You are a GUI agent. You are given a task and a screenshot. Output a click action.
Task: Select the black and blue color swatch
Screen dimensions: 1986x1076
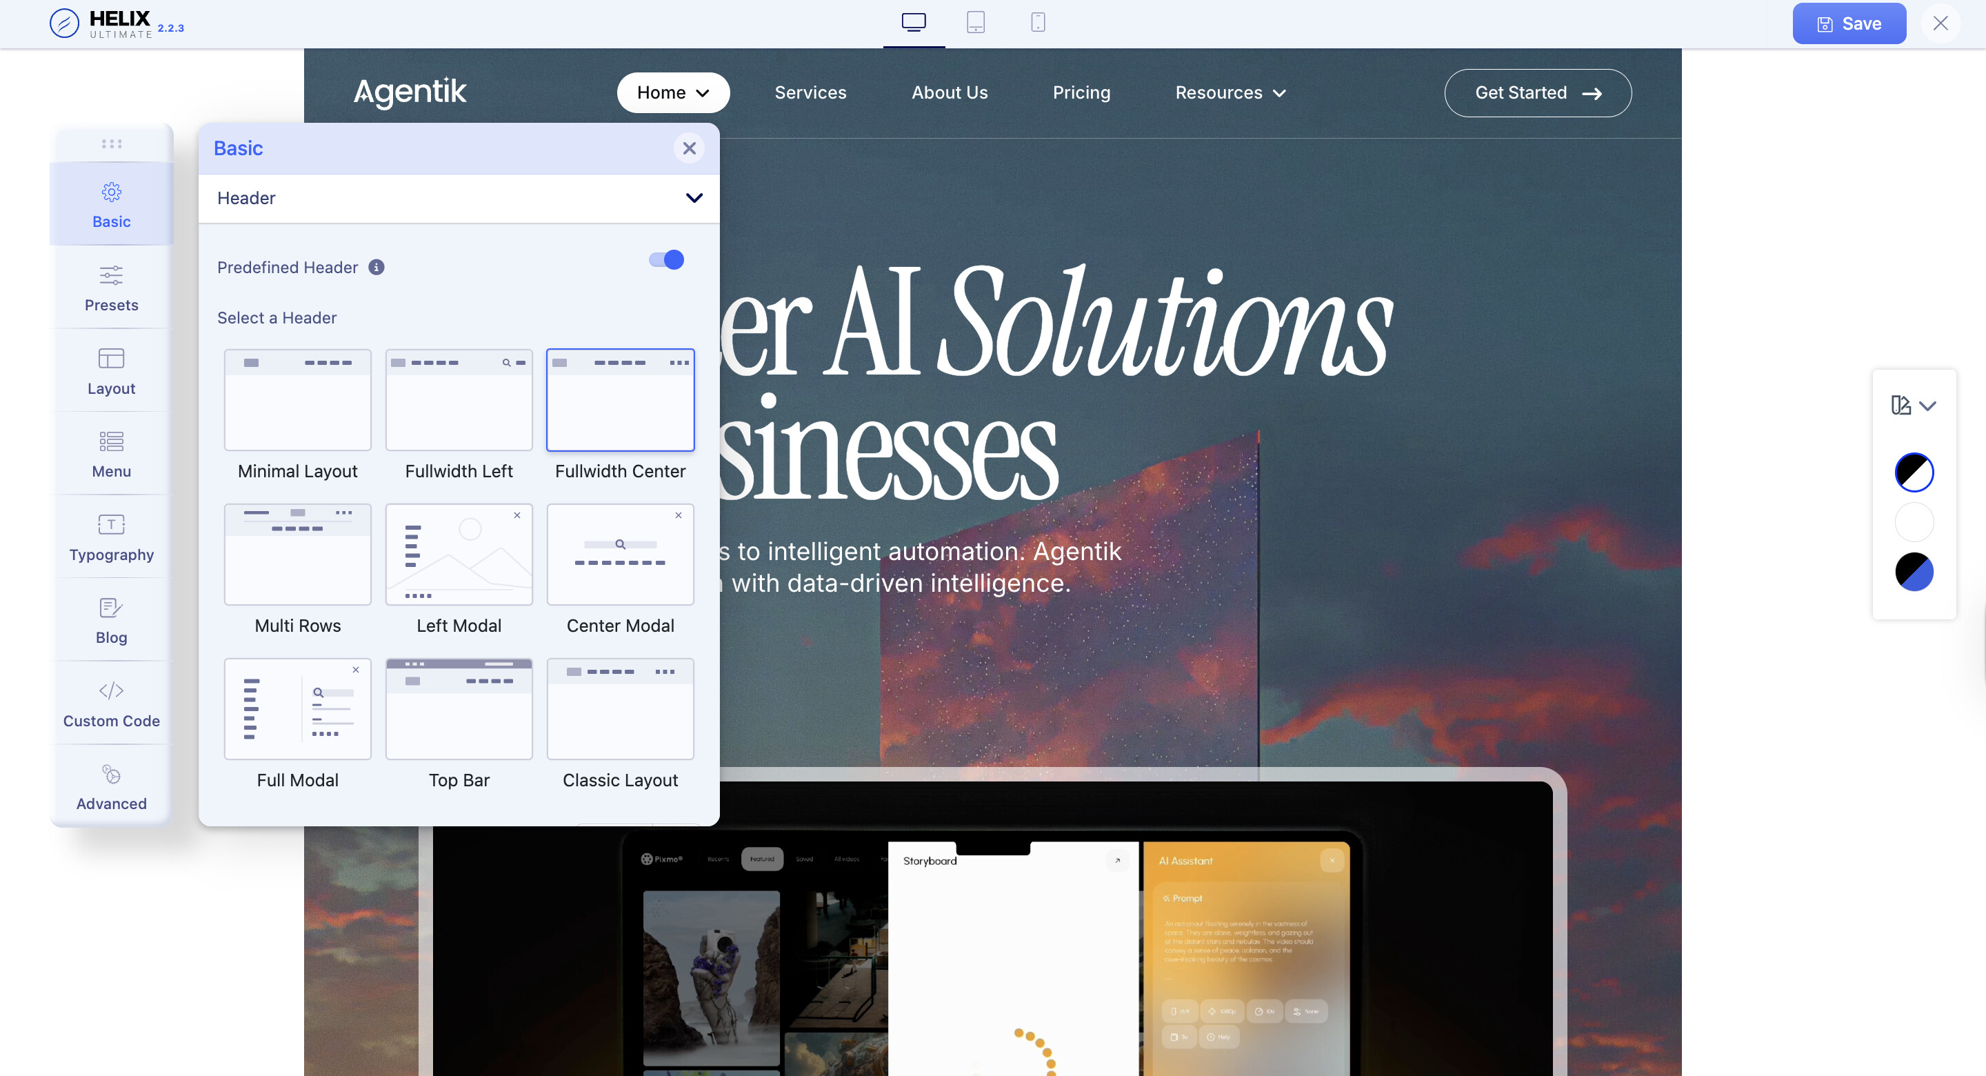coord(1914,572)
